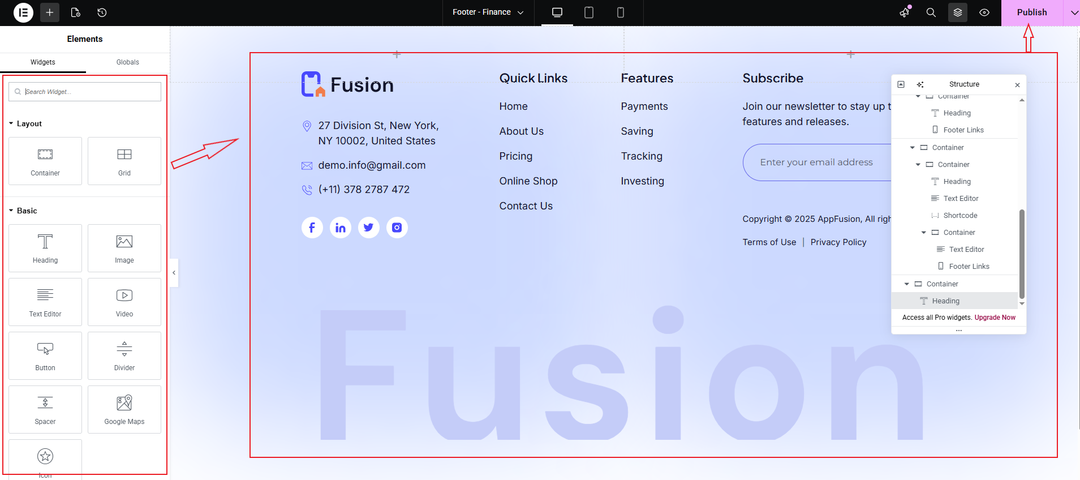Viewport: 1080px width, 480px height.
Task: Select the Button widget
Action: (x=45, y=355)
